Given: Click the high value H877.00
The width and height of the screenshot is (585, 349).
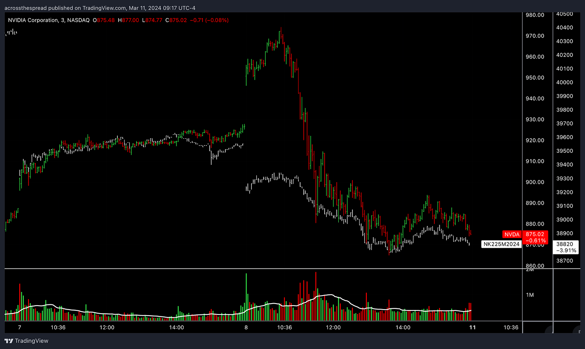Looking at the screenshot, I should [129, 20].
